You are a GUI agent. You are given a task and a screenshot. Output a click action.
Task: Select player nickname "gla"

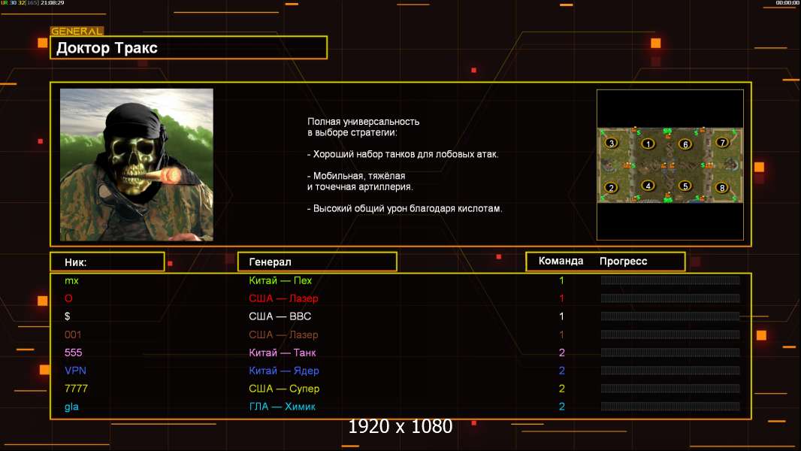[x=71, y=407]
